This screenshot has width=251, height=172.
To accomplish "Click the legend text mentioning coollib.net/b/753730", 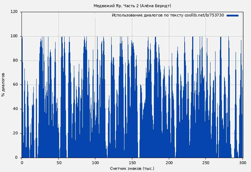I will (x=168, y=15).
